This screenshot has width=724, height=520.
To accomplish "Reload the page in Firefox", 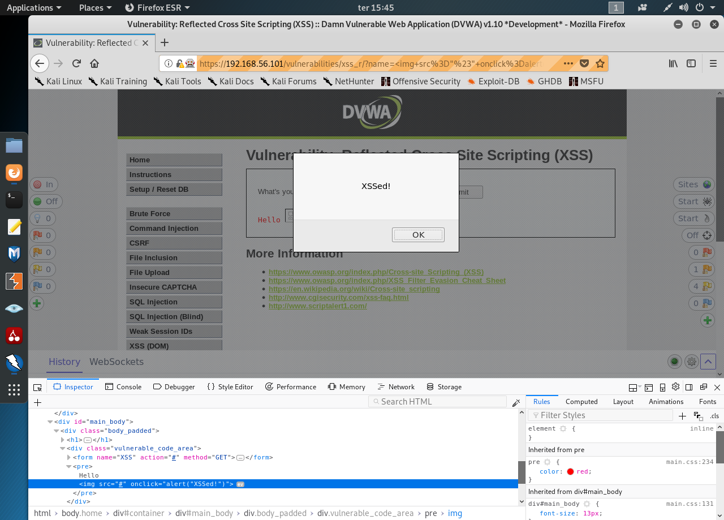I will coord(76,63).
